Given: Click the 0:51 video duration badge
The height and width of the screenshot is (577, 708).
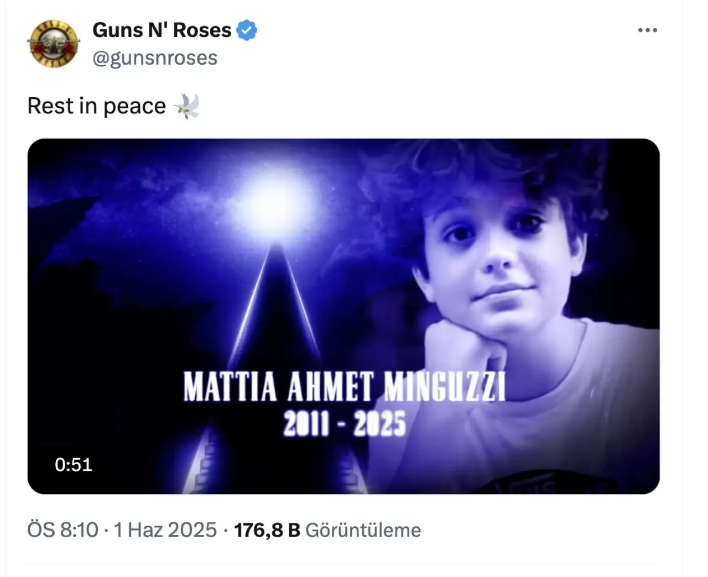Looking at the screenshot, I should click(74, 464).
